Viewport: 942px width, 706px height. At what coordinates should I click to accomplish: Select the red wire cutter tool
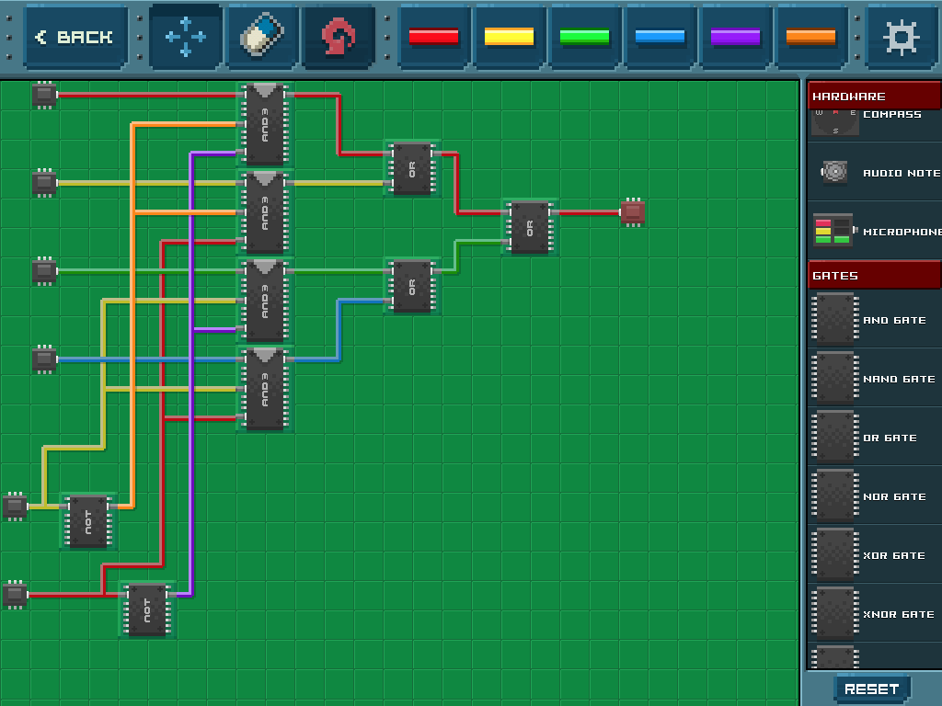339,38
